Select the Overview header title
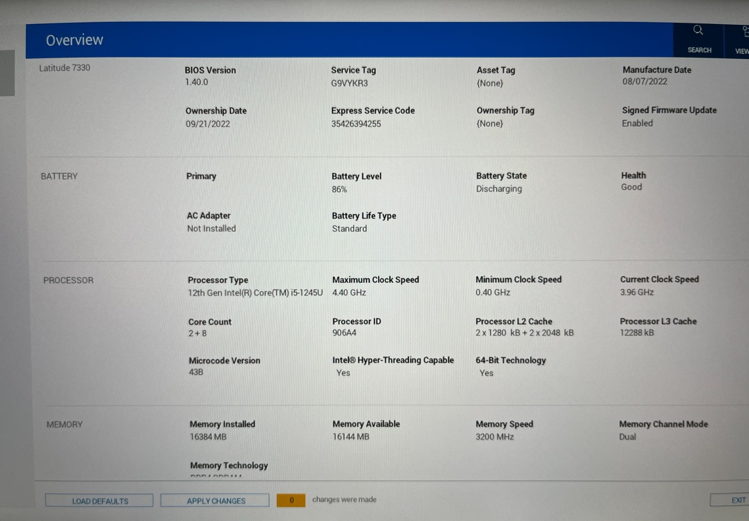The width and height of the screenshot is (749, 521). [74, 40]
